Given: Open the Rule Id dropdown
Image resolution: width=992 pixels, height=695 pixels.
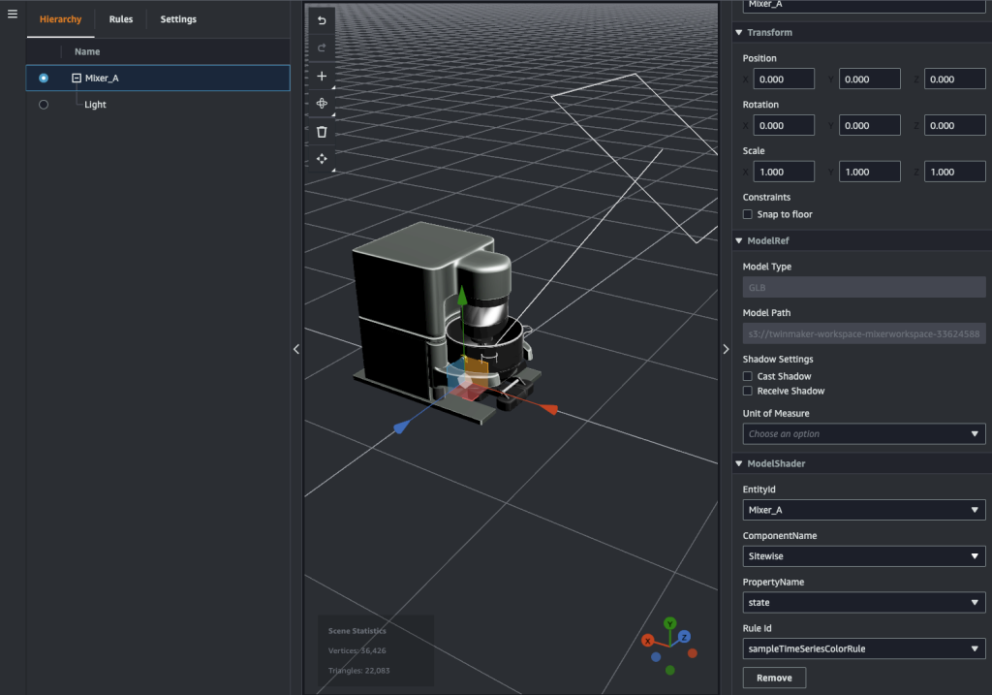Looking at the screenshot, I should (x=863, y=648).
